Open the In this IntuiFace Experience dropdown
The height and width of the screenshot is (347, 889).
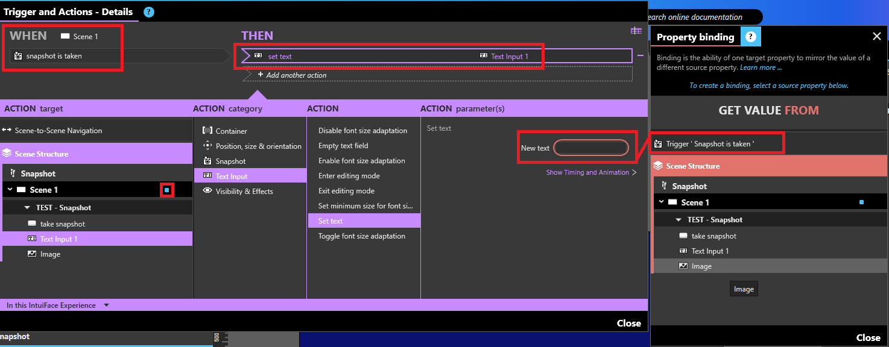coord(107,305)
